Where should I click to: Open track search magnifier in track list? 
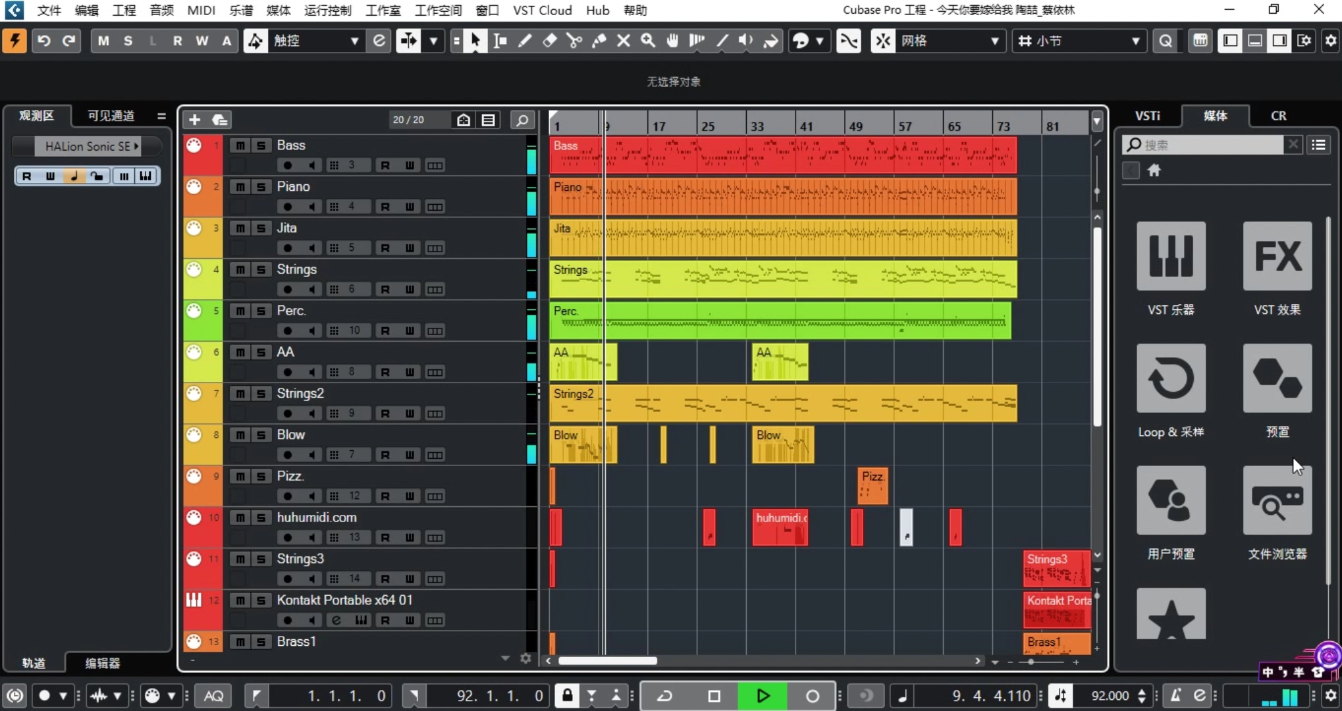pos(522,120)
